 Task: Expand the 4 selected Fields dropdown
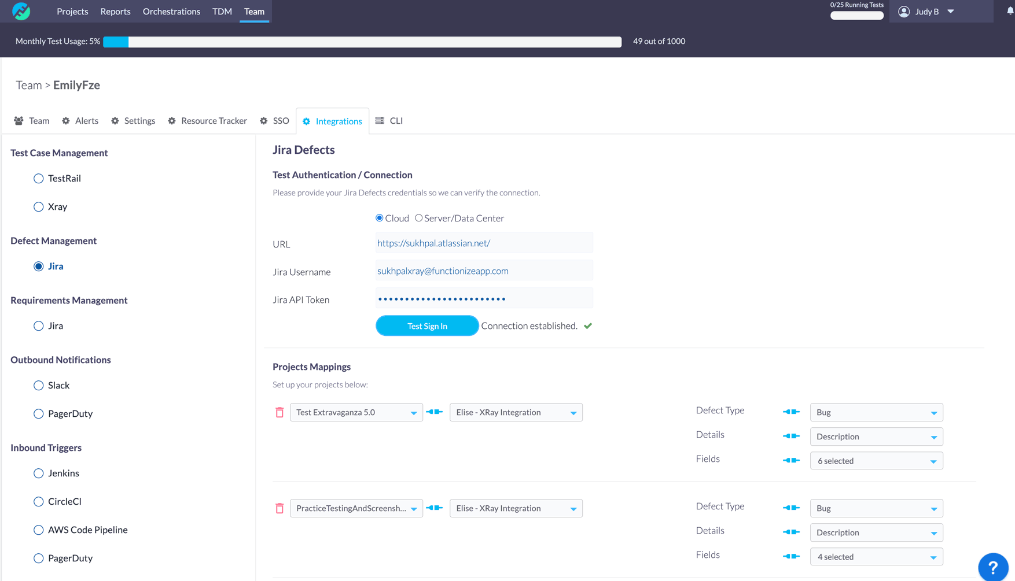coord(877,557)
